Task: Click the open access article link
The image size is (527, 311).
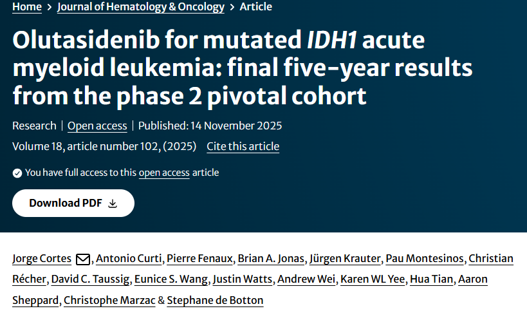Action: (x=164, y=173)
